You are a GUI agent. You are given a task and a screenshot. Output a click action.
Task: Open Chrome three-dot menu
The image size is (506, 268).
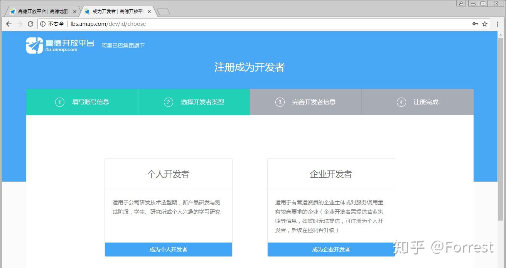[x=498, y=24]
